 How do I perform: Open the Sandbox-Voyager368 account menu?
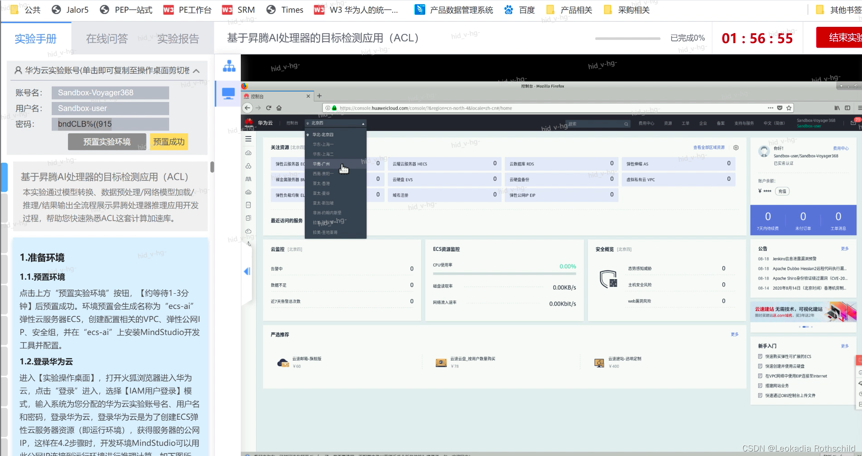click(x=816, y=123)
